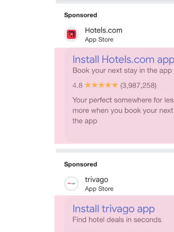This screenshot has height=232, width=174.
Task: Click the (3,987,258) review count
Action: coord(138,85)
